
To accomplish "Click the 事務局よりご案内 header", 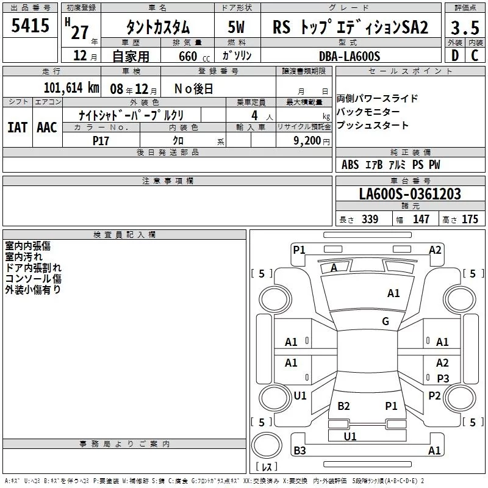I will click(124, 444).
